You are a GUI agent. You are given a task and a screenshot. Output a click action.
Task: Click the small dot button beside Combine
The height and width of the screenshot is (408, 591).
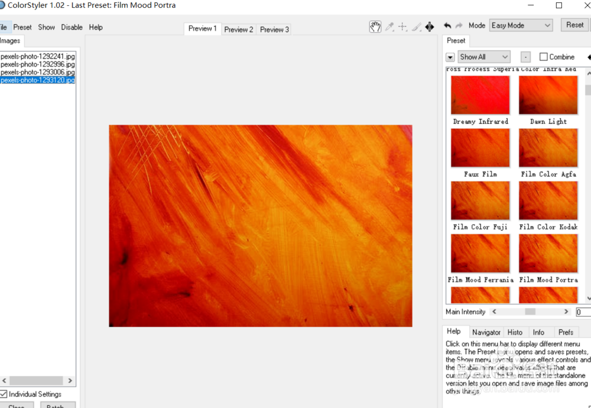525,57
